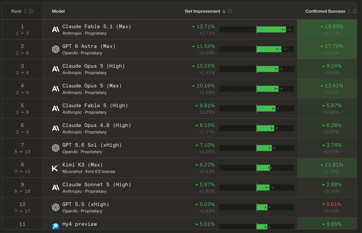Click green up arrow beside 13.71%
Viewport: 362px width, 233px height.
[x=193, y=27]
